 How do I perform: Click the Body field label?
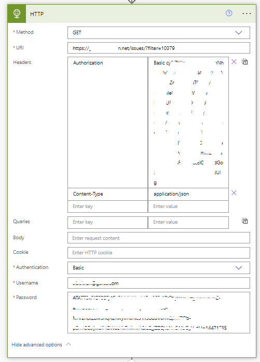click(19, 238)
